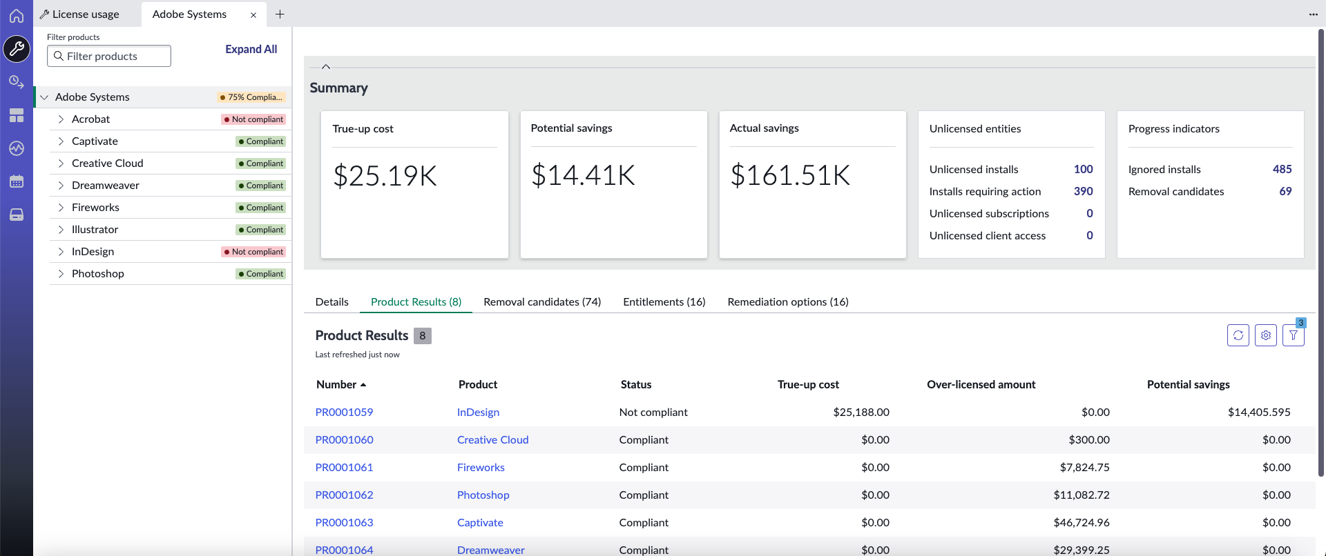Click the search icon in Filter products
Image resolution: width=1326 pixels, height=556 pixels.
tap(59, 56)
